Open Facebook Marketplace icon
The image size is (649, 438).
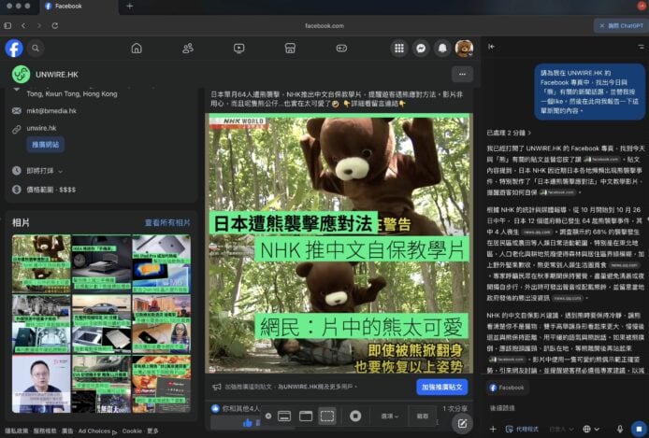290,48
